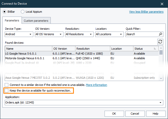Check Keep the device available for quick reconnection

(x=7, y=91)
